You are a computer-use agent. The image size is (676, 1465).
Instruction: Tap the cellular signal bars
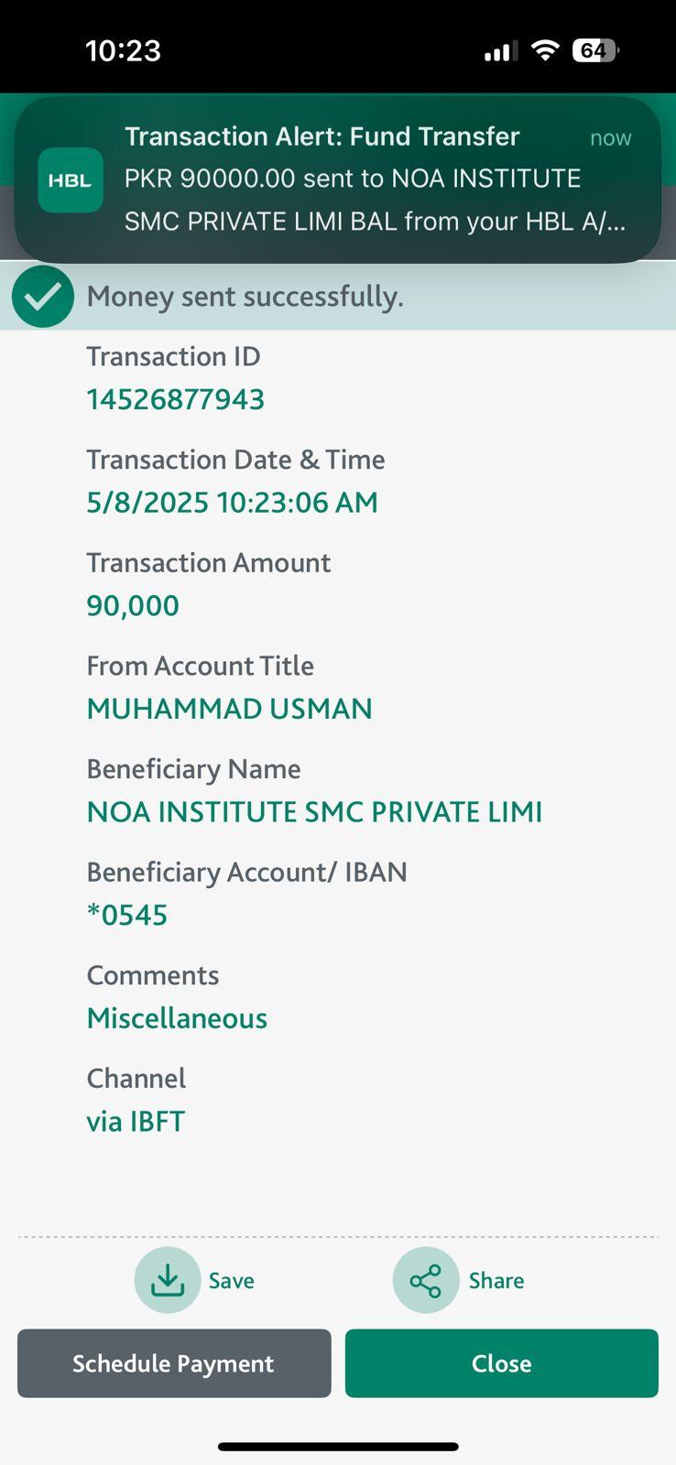click(500, 52)
